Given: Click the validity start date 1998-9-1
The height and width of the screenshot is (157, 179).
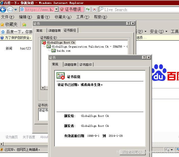Looking at the screenshot, I should [93, 136].
